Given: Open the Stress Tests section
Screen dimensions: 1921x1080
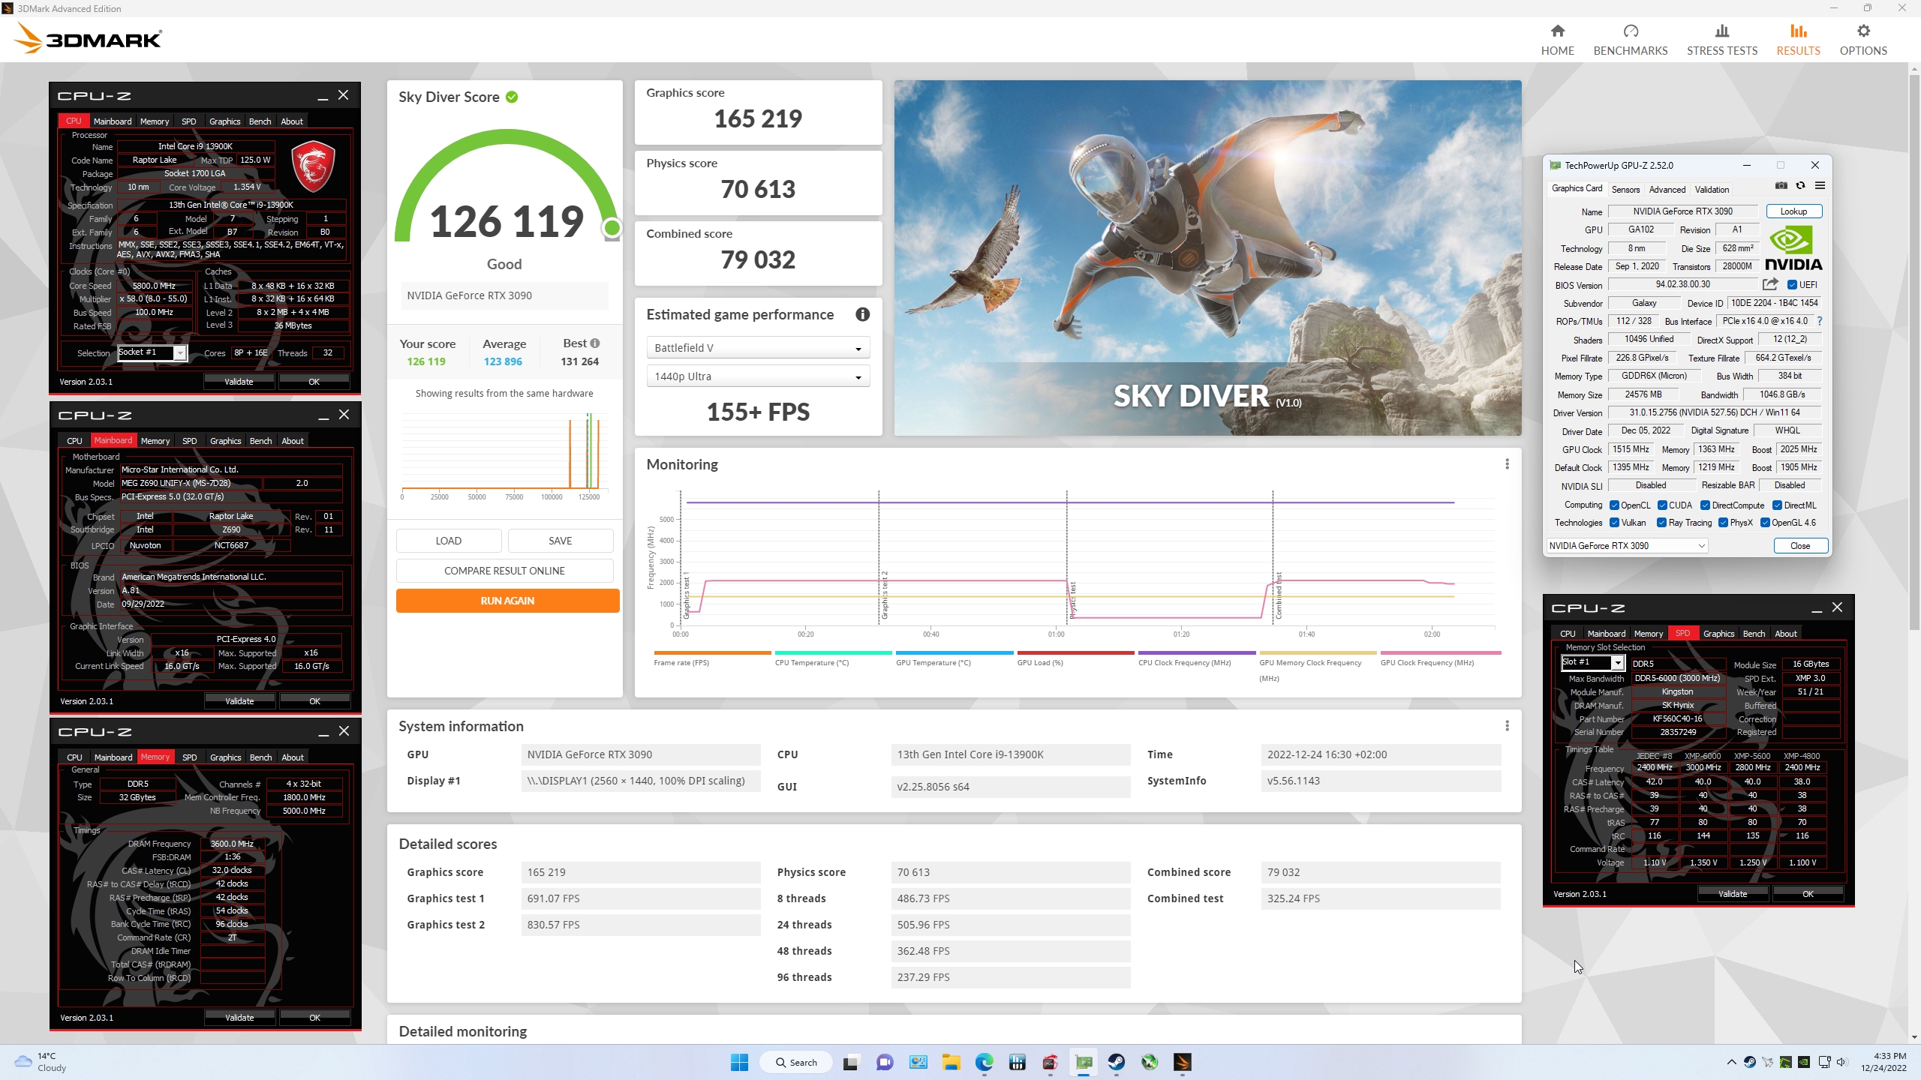Looking at the screenshot, I should tap(1721, 39).
